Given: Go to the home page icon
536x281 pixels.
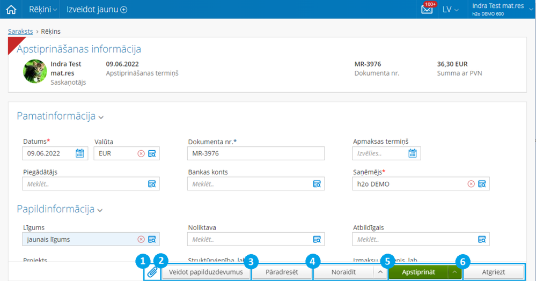Looking at the screenshot, I should point(11,10).
